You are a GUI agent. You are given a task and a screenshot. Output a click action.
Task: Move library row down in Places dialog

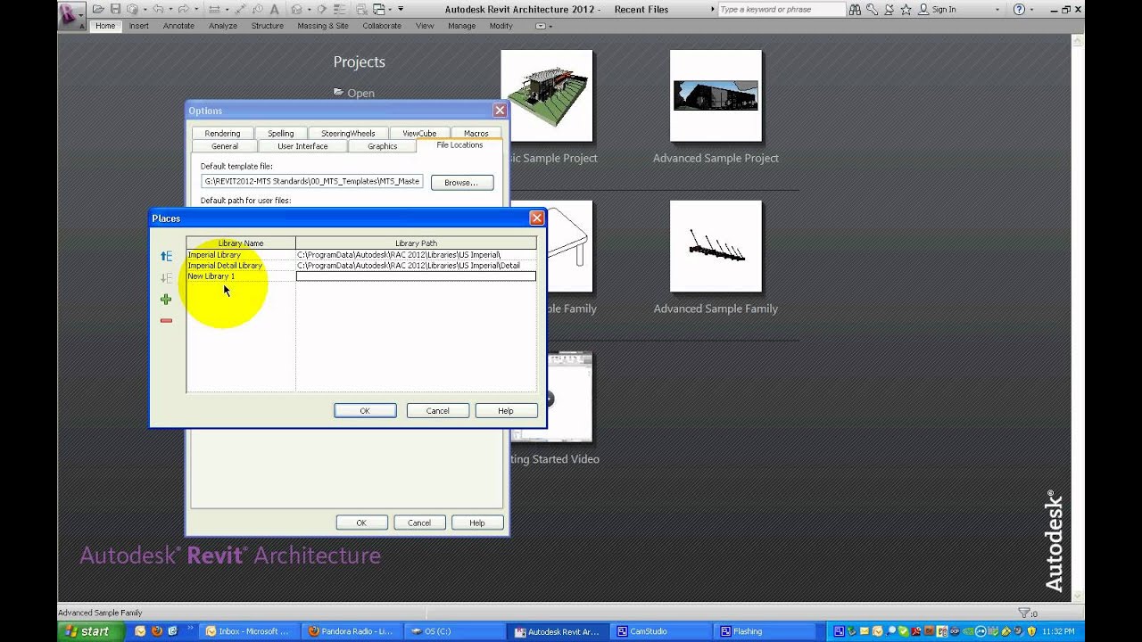(166, 277)
